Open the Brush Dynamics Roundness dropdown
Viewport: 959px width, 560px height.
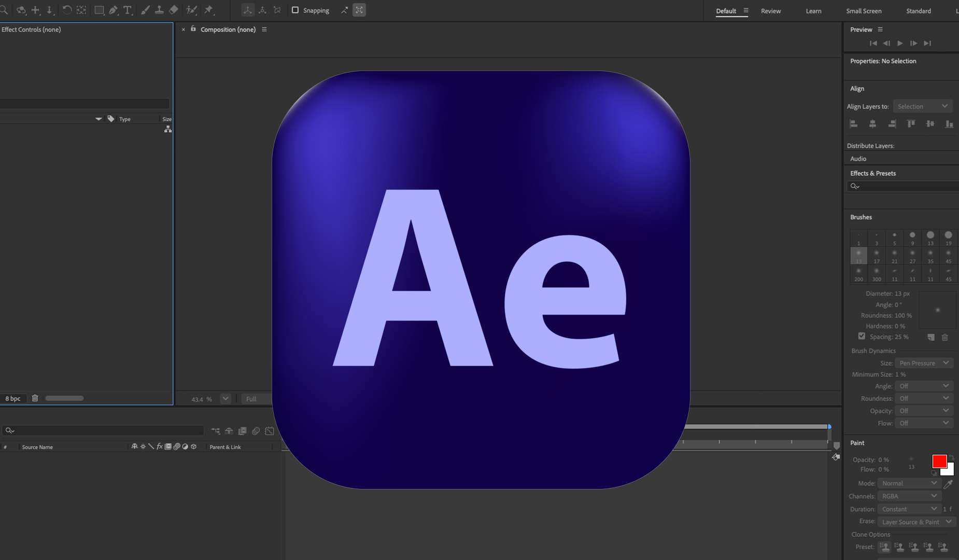pos(924,398)
